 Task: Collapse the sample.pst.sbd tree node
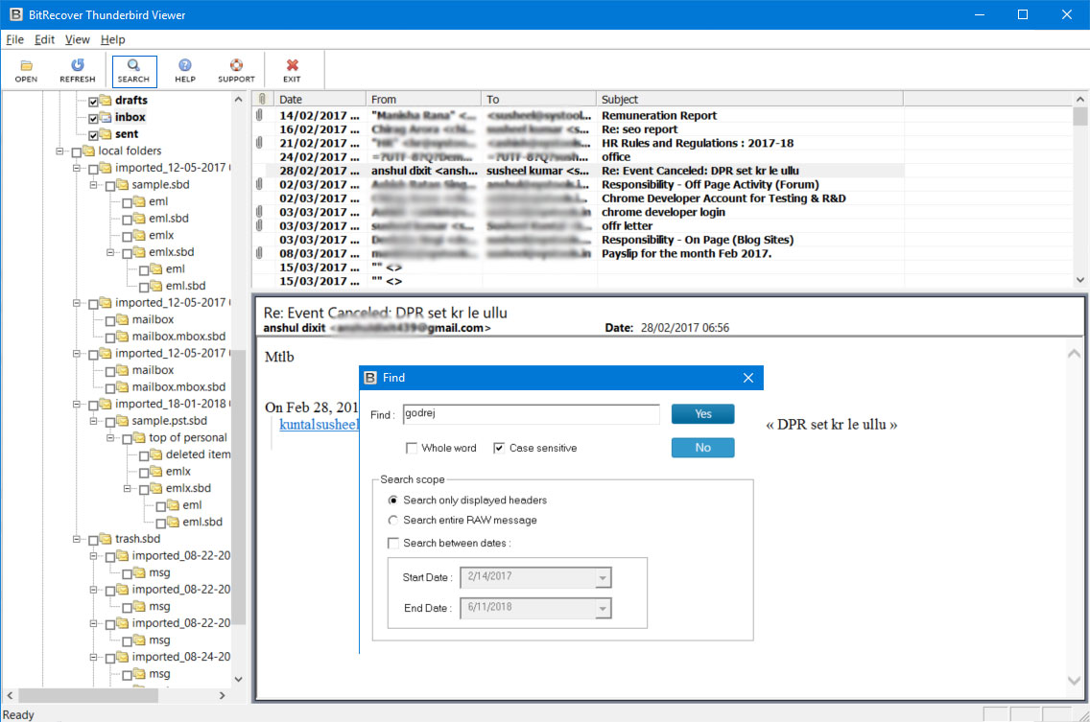click(x=93, y=420)
